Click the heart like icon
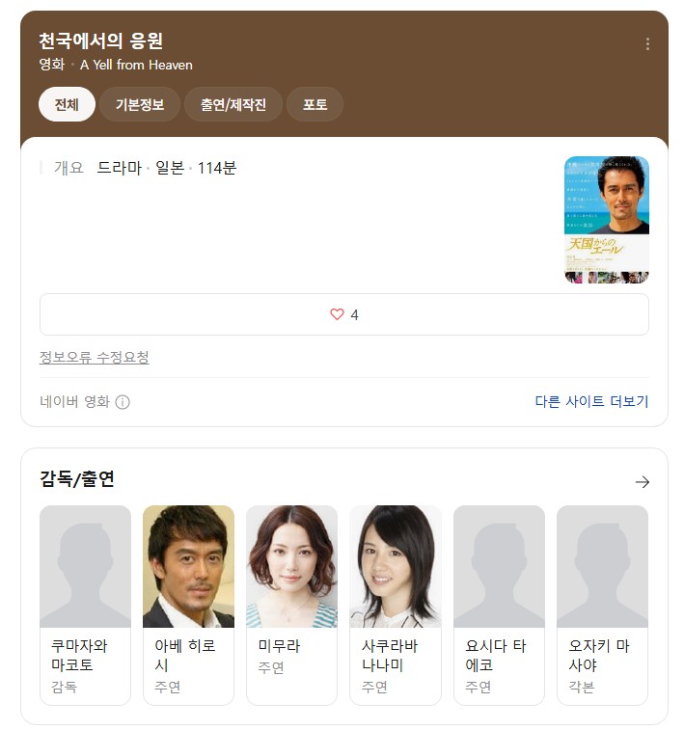This screenshot has width=684, height=730. 337,314
